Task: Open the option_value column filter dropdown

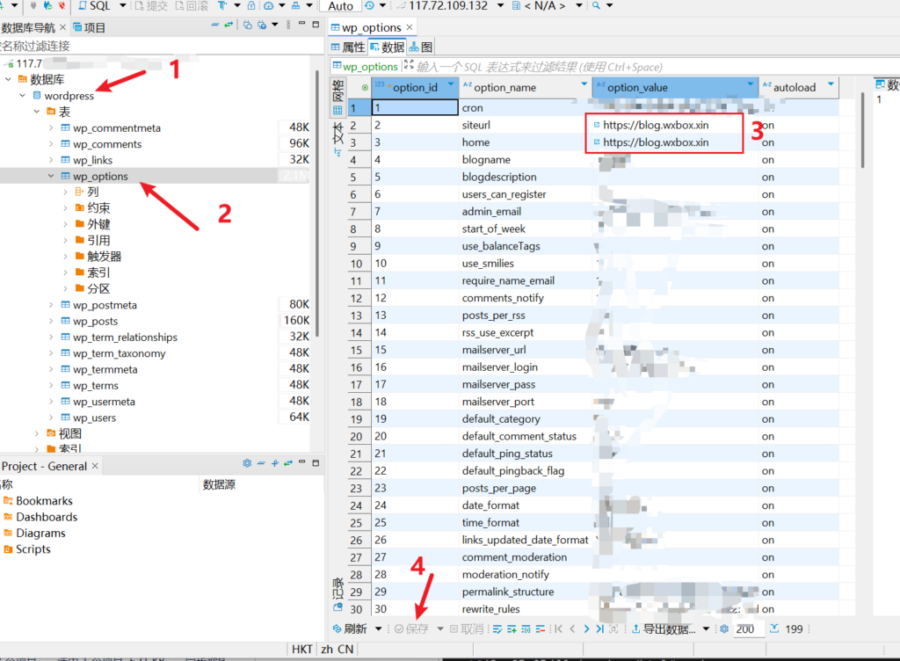Action: 750,87
